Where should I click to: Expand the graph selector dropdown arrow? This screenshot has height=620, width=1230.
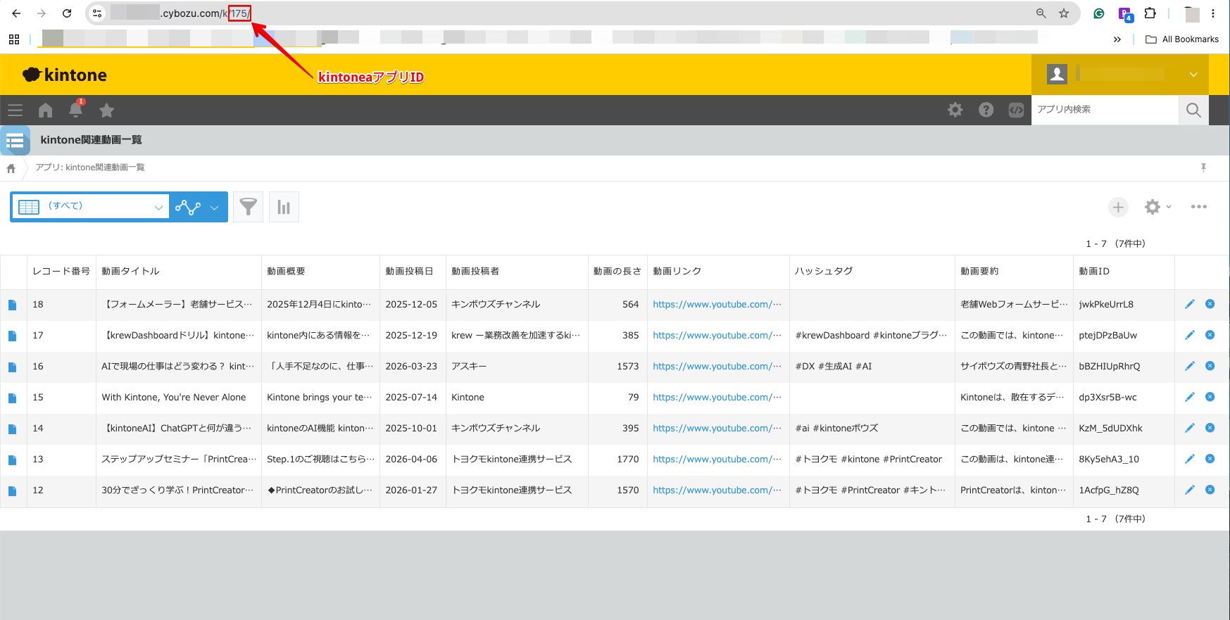coord(214,208)
